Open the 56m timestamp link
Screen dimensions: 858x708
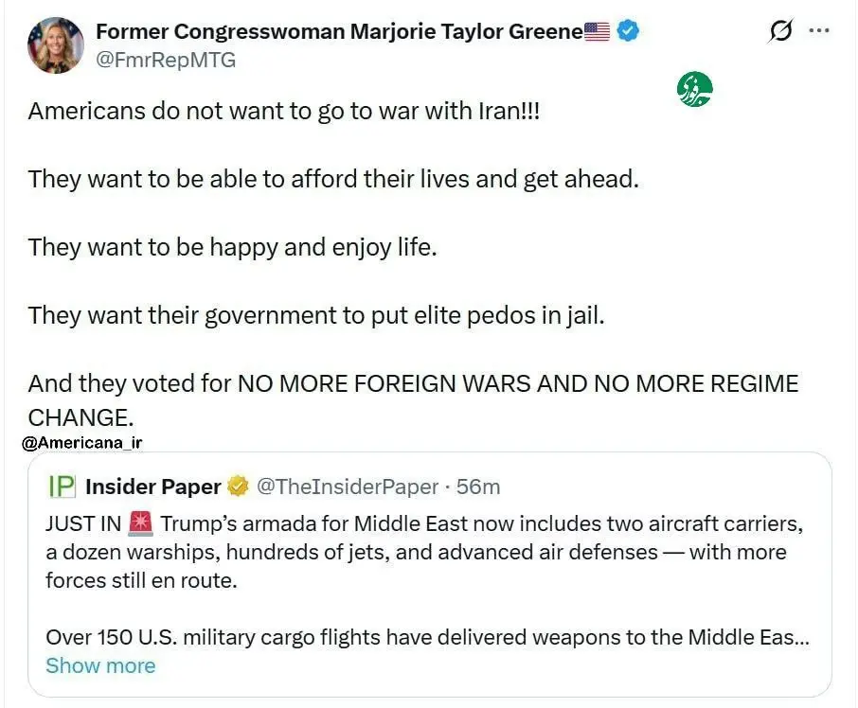click(x=478, y=487)
